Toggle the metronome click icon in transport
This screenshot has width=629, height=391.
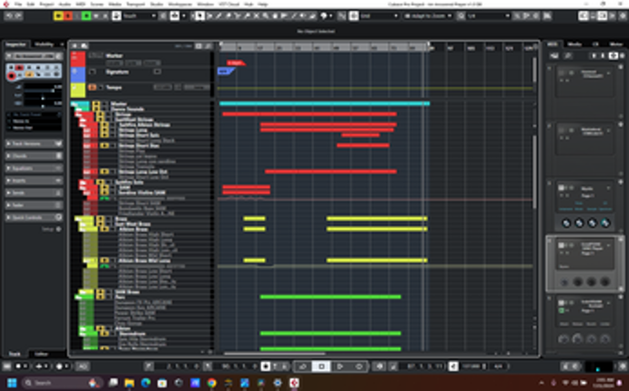coord(453,366)
